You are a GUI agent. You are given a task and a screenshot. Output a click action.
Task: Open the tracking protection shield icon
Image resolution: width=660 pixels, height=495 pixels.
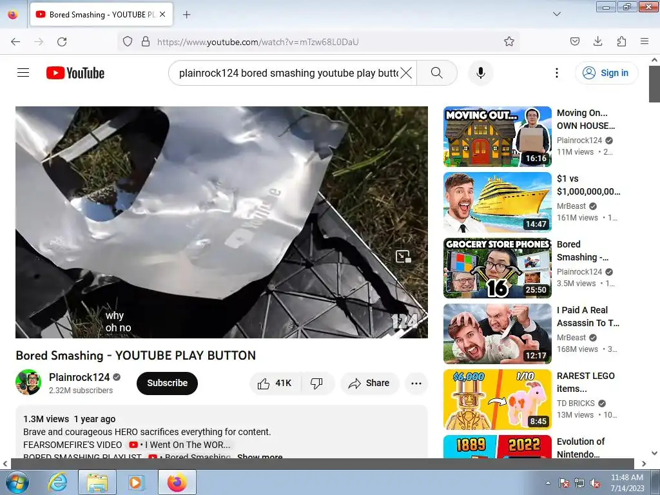point(128,42)
